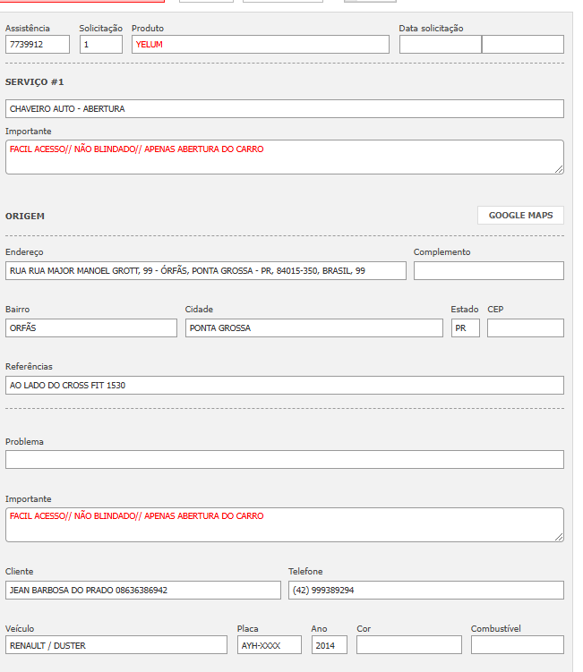Click the Importante textarea under Serviço #1

tap(284, 157)
